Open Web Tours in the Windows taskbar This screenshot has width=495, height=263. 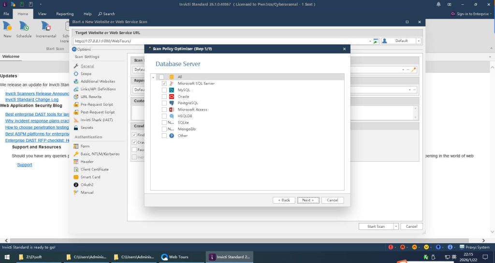[x=179, y=257]
